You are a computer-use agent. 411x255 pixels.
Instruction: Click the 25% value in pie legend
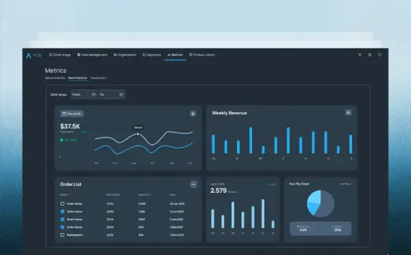(338, 230)
